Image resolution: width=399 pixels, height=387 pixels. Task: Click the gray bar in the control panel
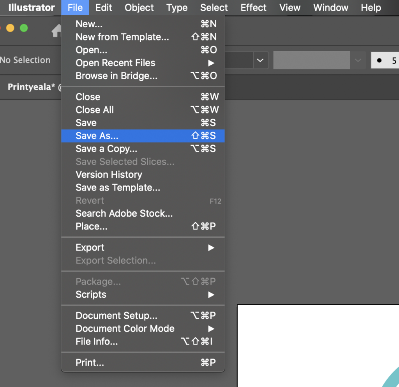point(311,60)
